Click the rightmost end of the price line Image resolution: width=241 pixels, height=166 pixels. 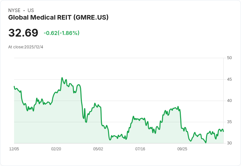223,131
